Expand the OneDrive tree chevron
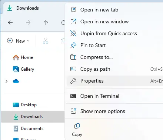The height and width of the screenshot is (140, 163). pyautogui.click(x=7, y=81)
